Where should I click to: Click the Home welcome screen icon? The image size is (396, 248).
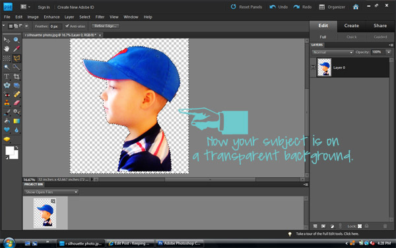click(x=356, y=7)
